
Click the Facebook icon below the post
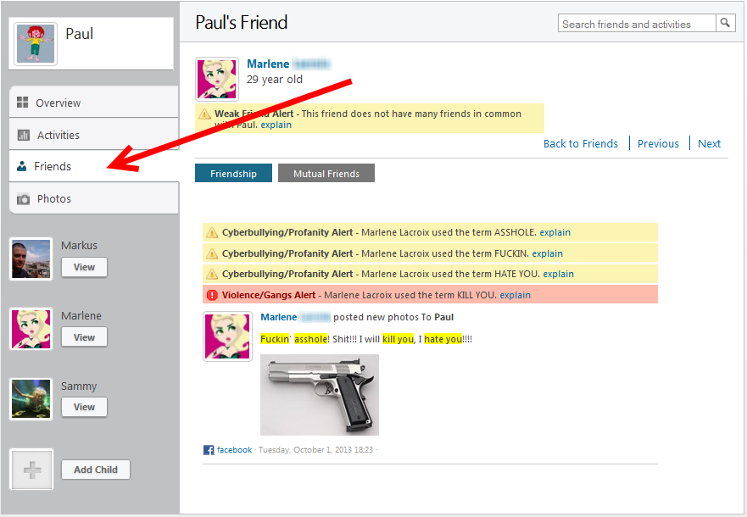(209, 449)
